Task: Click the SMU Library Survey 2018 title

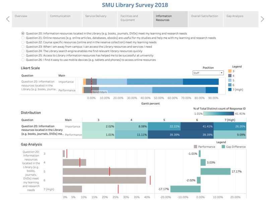Action: coord(135,5)
